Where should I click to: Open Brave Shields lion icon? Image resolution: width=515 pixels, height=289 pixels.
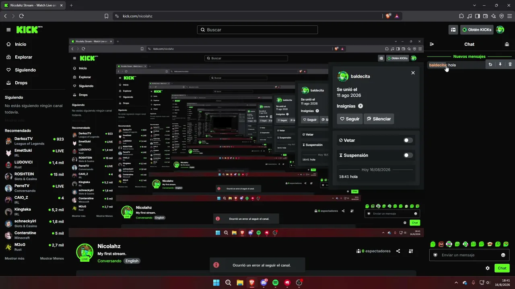(388, 16)
